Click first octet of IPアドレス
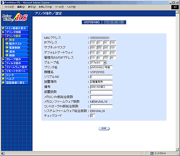180x156 pixels. click(x=93, y=43)
